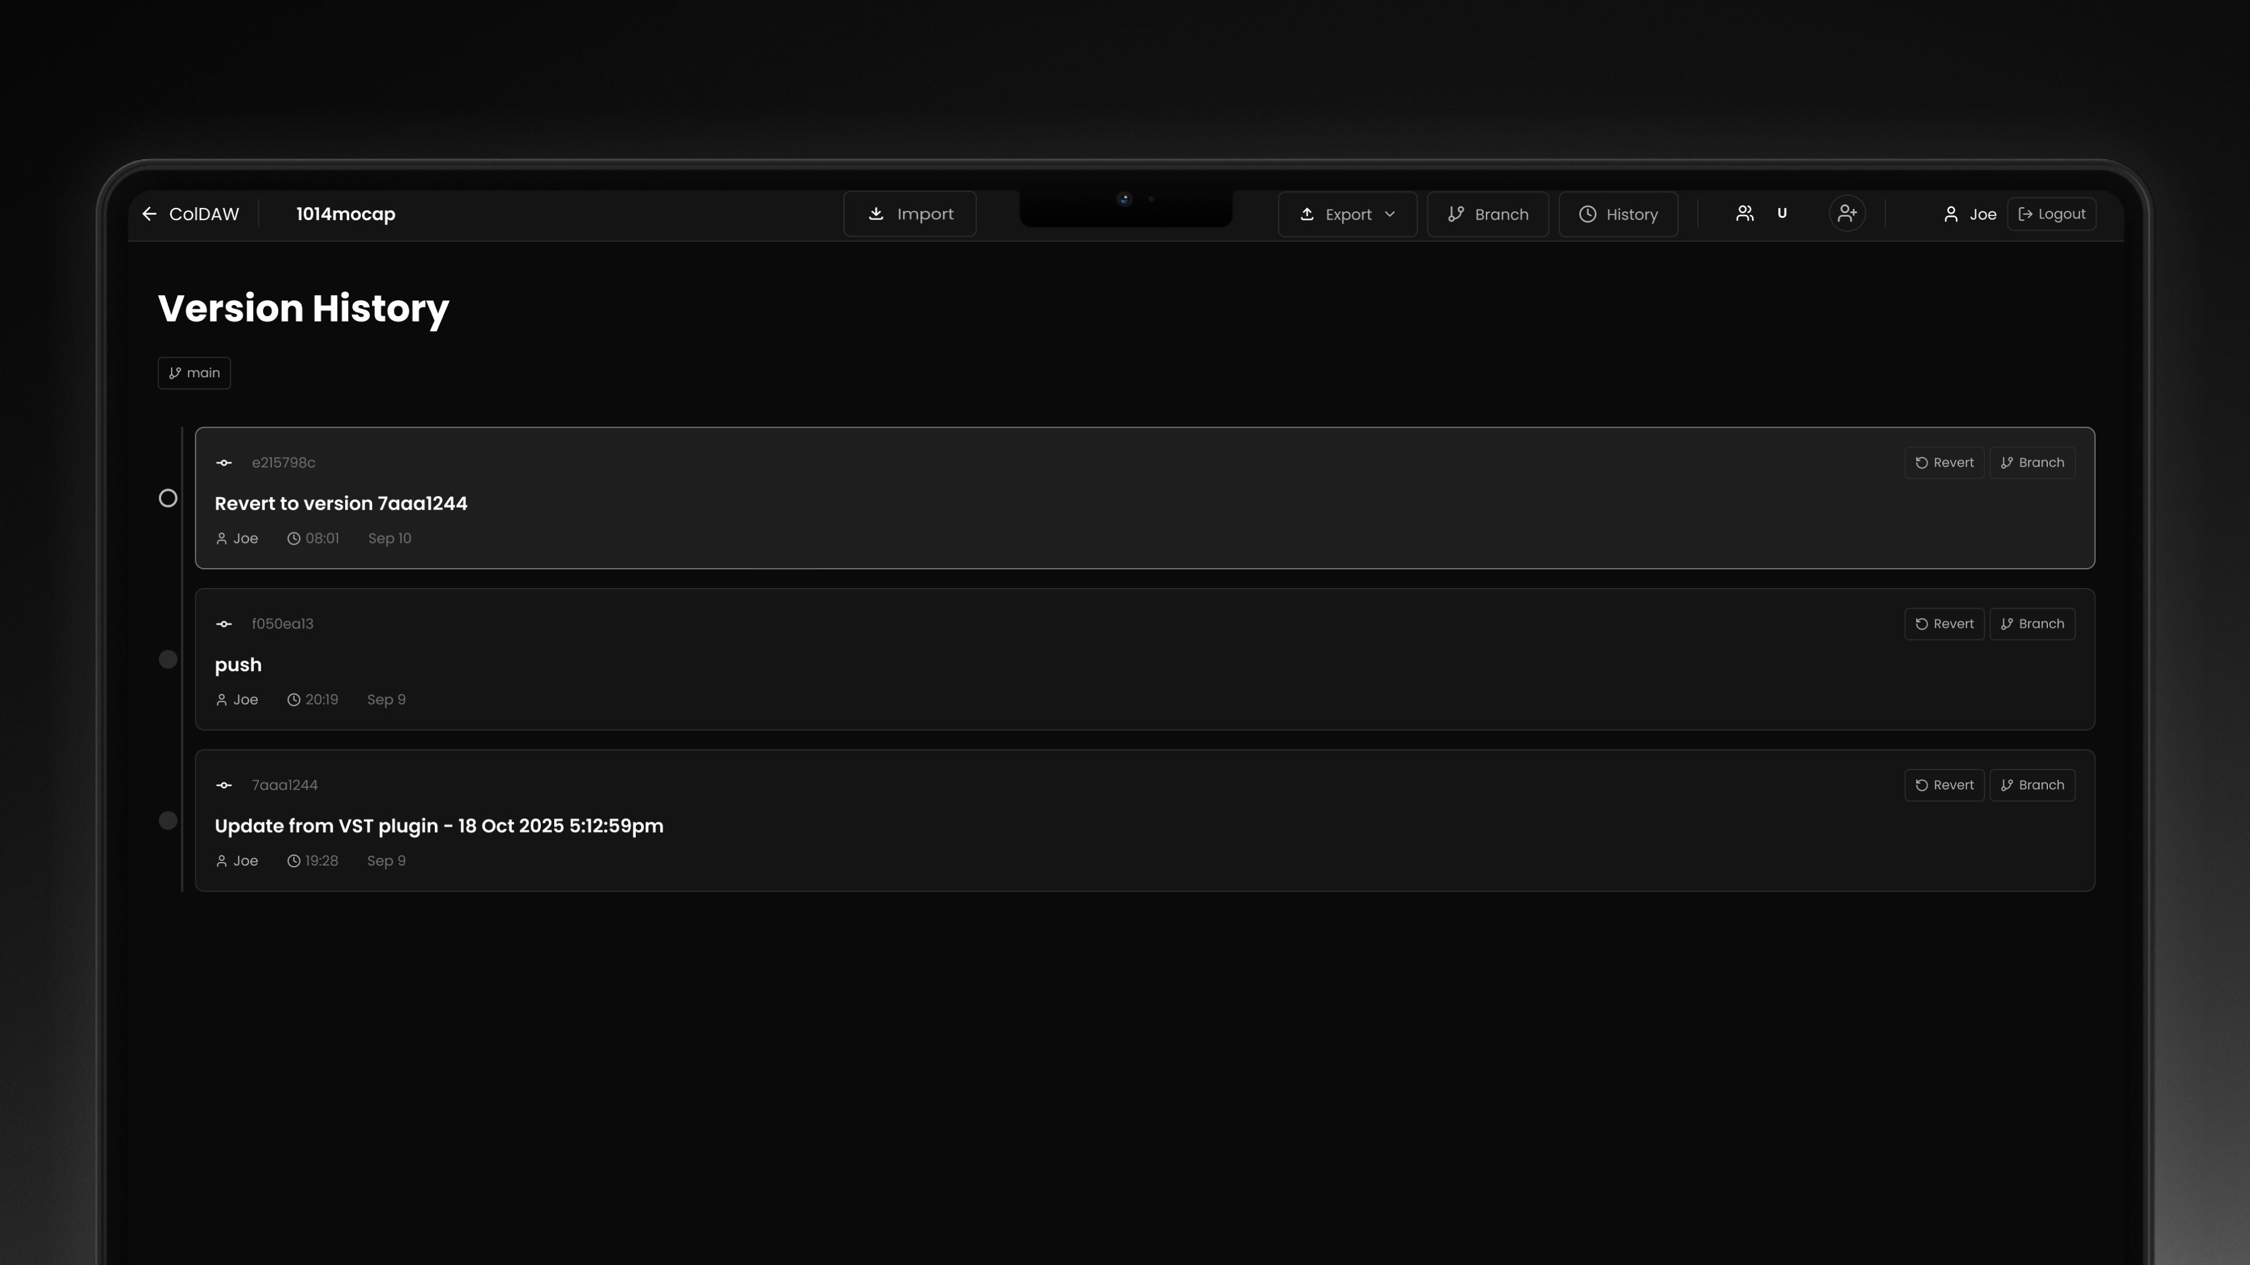Select timeline node for push commit
This screenshot has width=2250, height=1265.
tap(168, 659)
